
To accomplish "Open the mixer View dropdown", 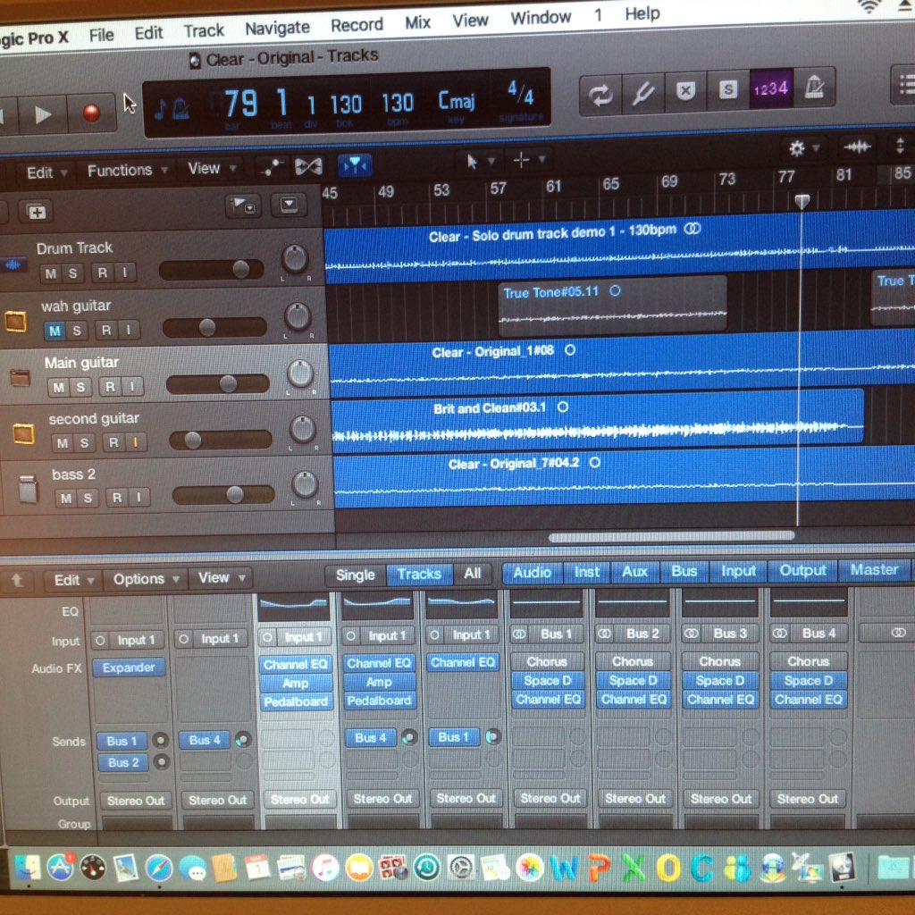I will (222, 578).
